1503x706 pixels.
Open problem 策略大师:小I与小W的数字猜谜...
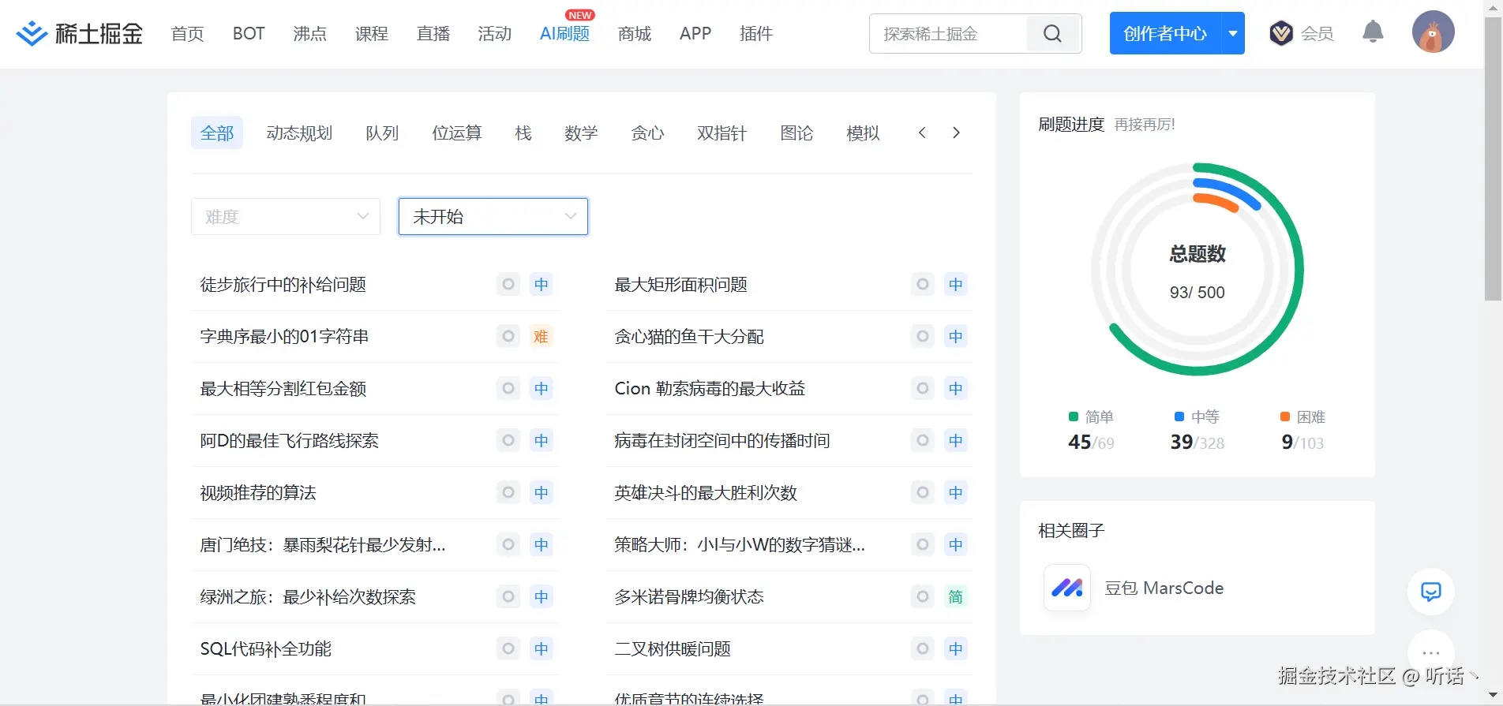[740, 544]
